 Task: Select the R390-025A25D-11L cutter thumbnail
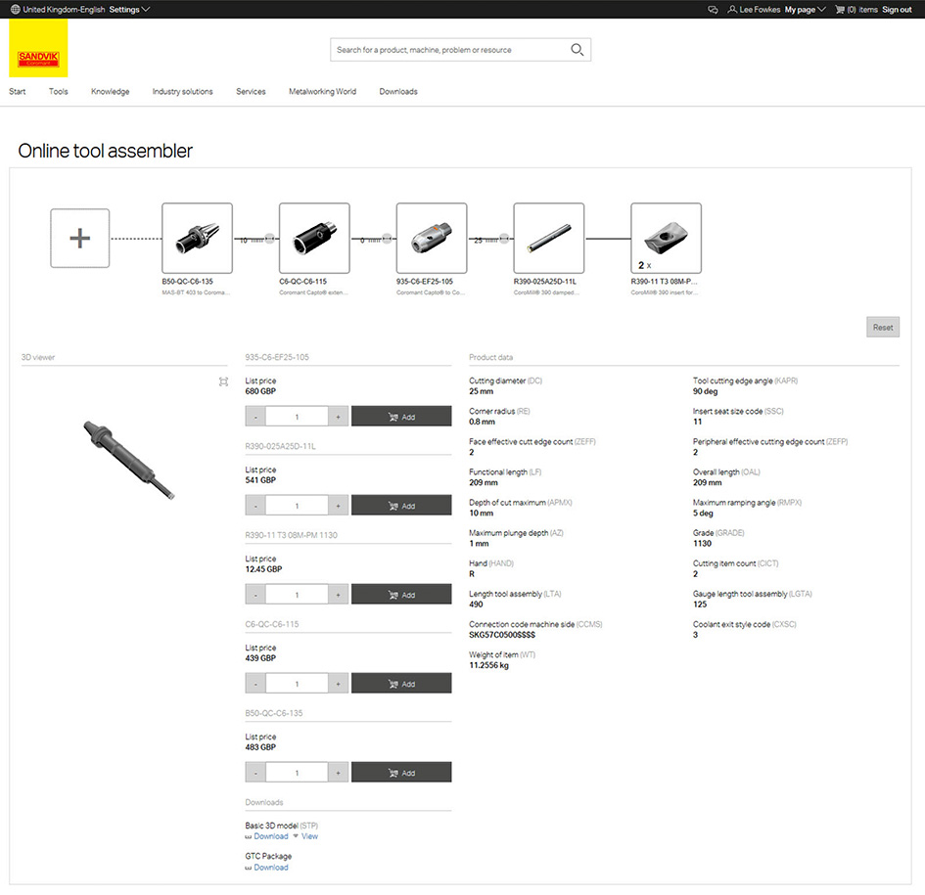click(x=548, y=239)
